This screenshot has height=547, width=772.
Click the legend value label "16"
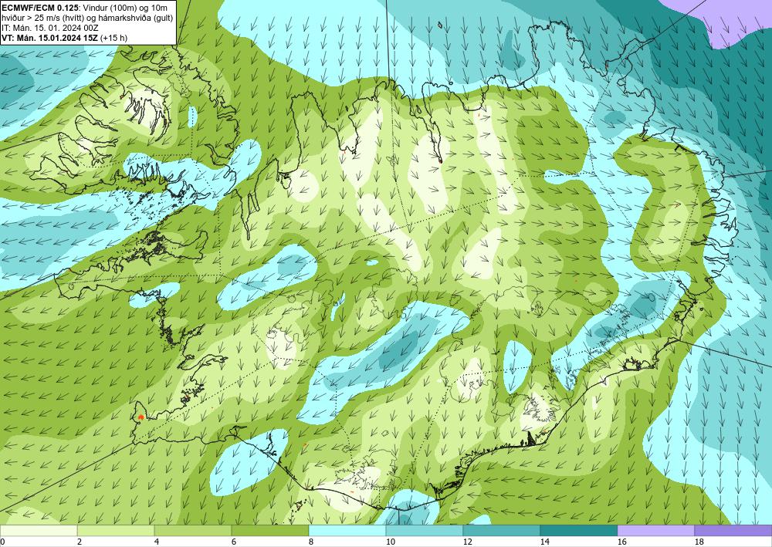[x=621, y=542]
